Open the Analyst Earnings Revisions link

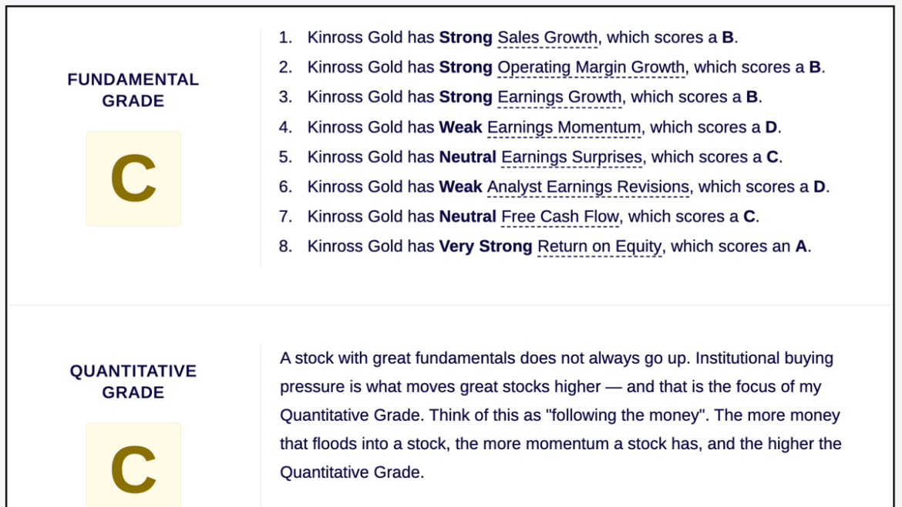(588, 186)
